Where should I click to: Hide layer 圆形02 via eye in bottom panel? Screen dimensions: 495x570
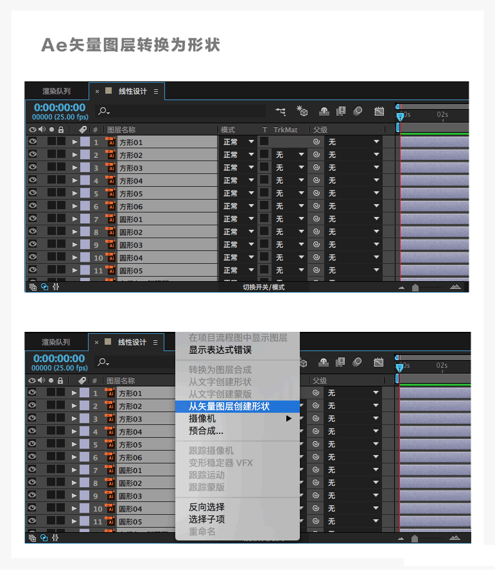tap(32, 483)
